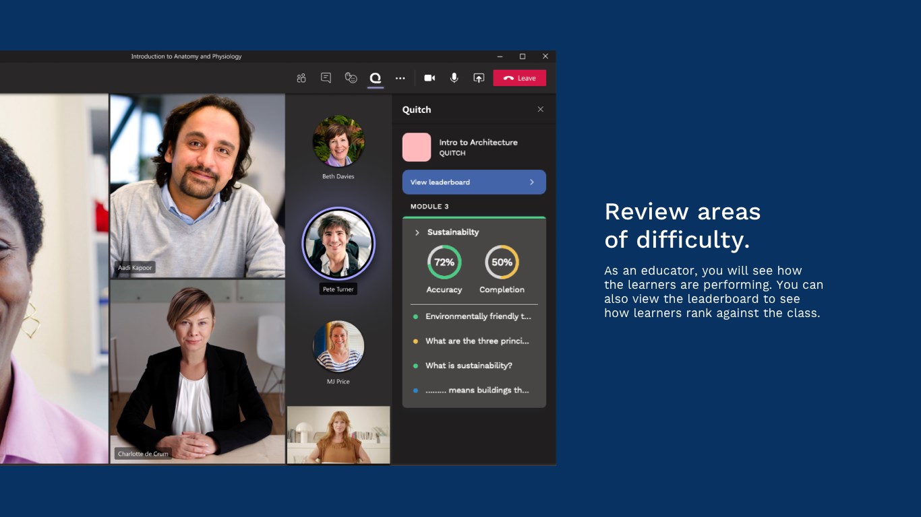Image resolution: width=921 pixels, height=517 pixels.
Task: Click the red-haired woman's self-view thumbnail
Action: pyautogui.click(x=338, y=435)
